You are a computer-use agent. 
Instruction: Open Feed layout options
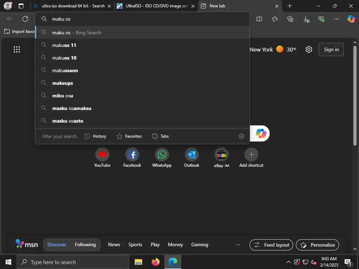[271, 245]
